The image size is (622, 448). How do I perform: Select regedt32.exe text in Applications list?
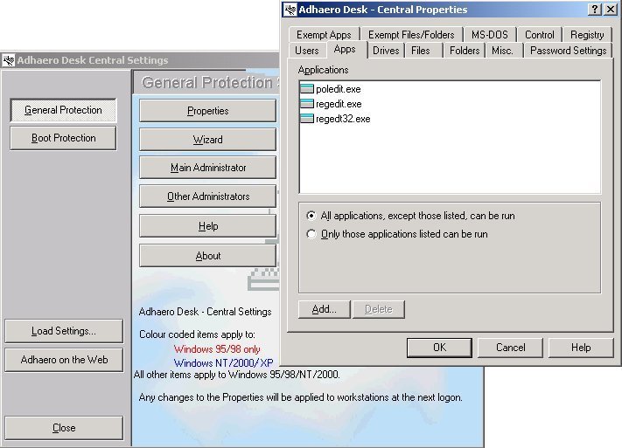pos(343,119)
